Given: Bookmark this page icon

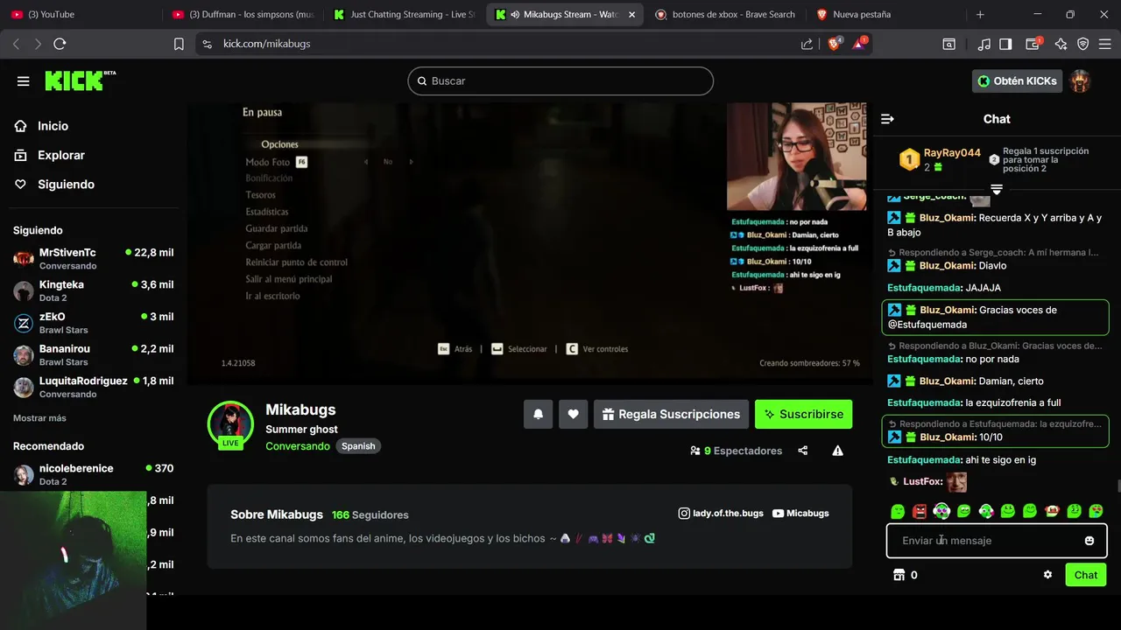Looking at the screenshot, I should [x=179, y=44].
